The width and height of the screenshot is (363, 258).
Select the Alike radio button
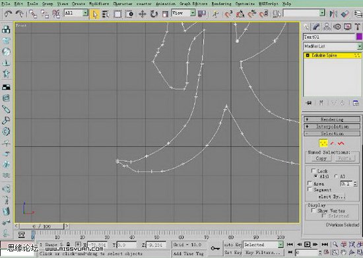coord(315,176)
